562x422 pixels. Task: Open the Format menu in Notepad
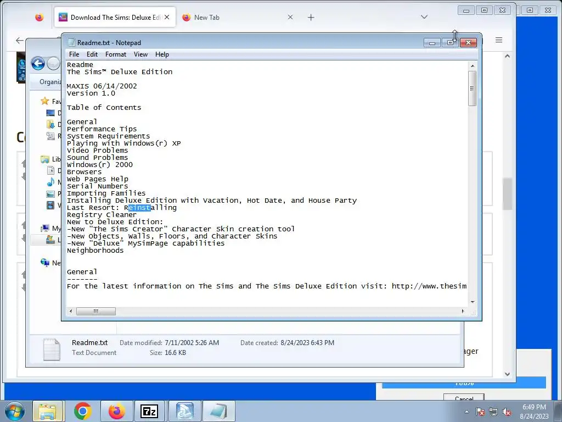pos(116,54)
